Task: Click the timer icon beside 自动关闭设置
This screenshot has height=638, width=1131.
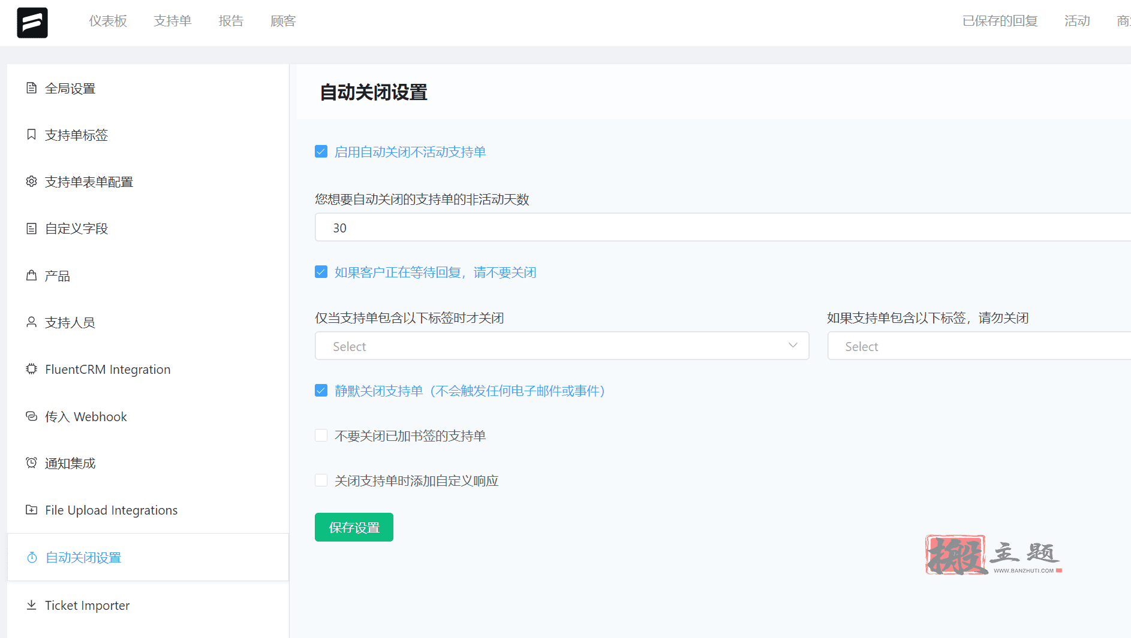Action: 32,557
